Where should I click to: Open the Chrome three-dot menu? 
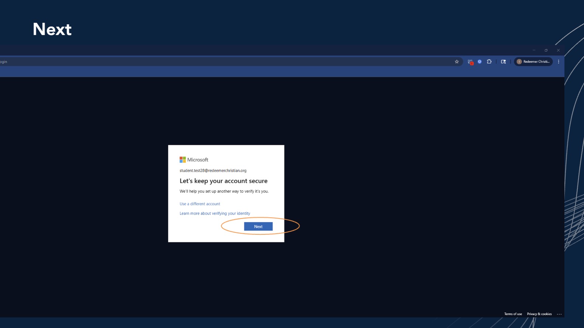tap(559, 62)
